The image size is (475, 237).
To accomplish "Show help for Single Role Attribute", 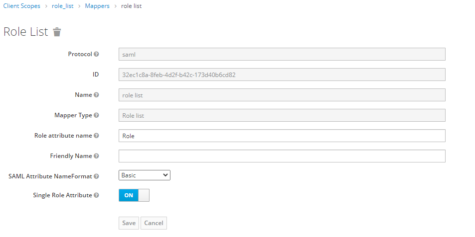I will (x=96, y=195).
